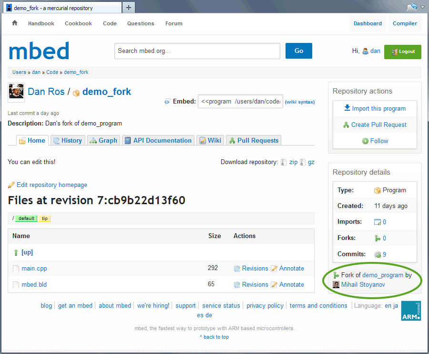Screen dimensions: 429x354
Task: Click the pencil icon to edit repository homepage
Action: pyautogui.click(x=11, y=185)
